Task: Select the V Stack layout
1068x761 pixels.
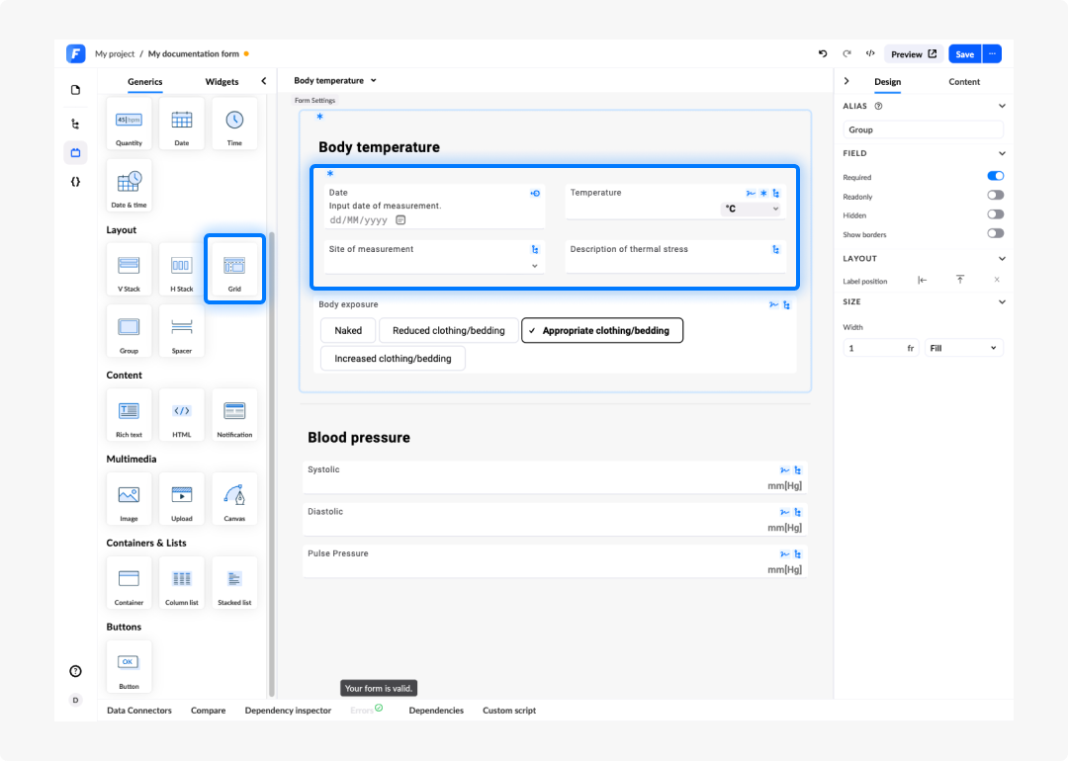Action: 129,270
